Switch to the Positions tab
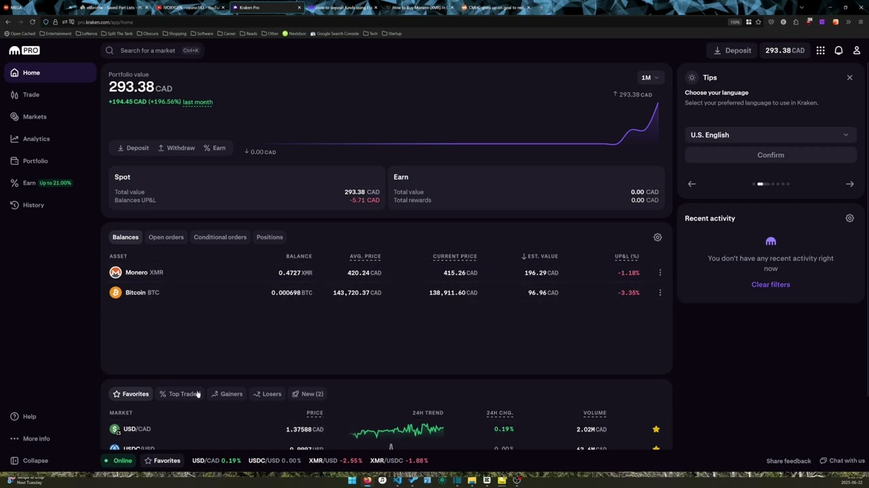This screenshot has height=488, width=869. point(270,237)
